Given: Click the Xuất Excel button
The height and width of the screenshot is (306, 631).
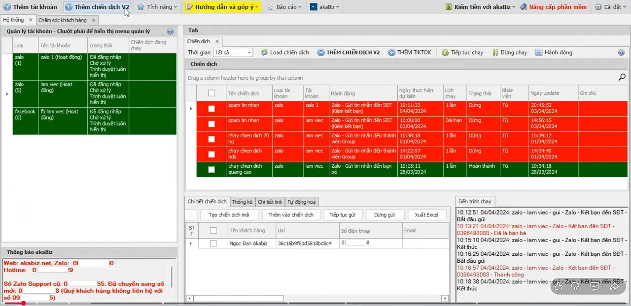Looking at the screenshot, I should 426,215.
